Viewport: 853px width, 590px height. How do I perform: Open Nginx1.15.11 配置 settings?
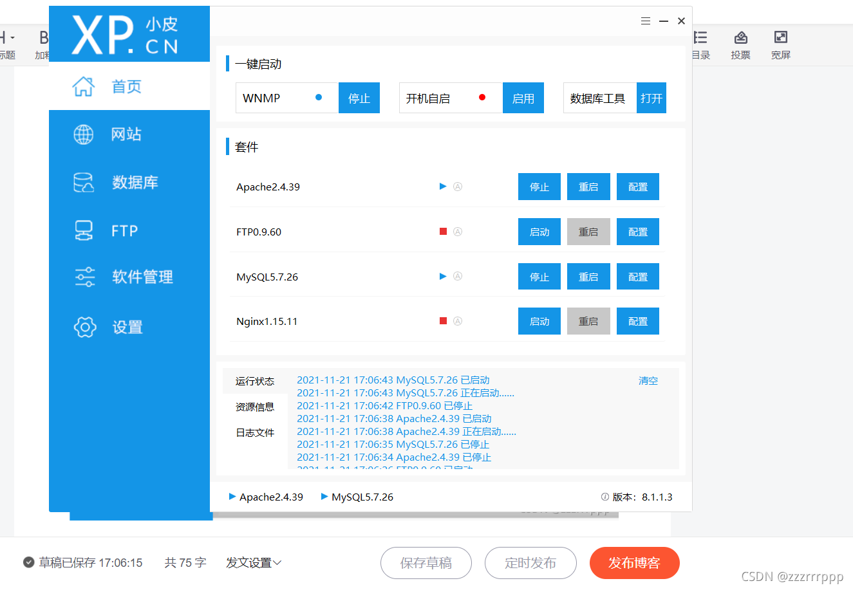pyautogui.click(x=638, y=321)
